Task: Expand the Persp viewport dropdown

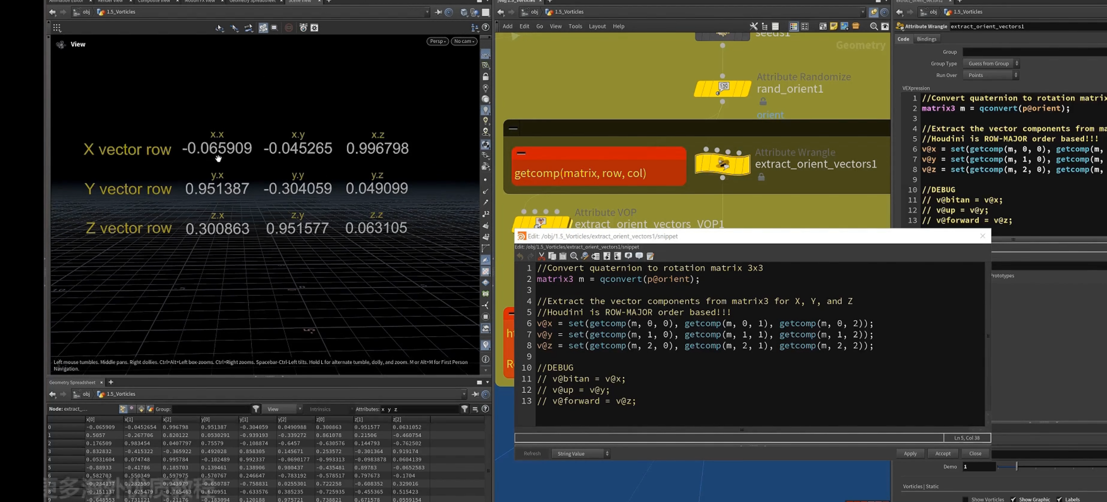Action: [x=438, y=41]
